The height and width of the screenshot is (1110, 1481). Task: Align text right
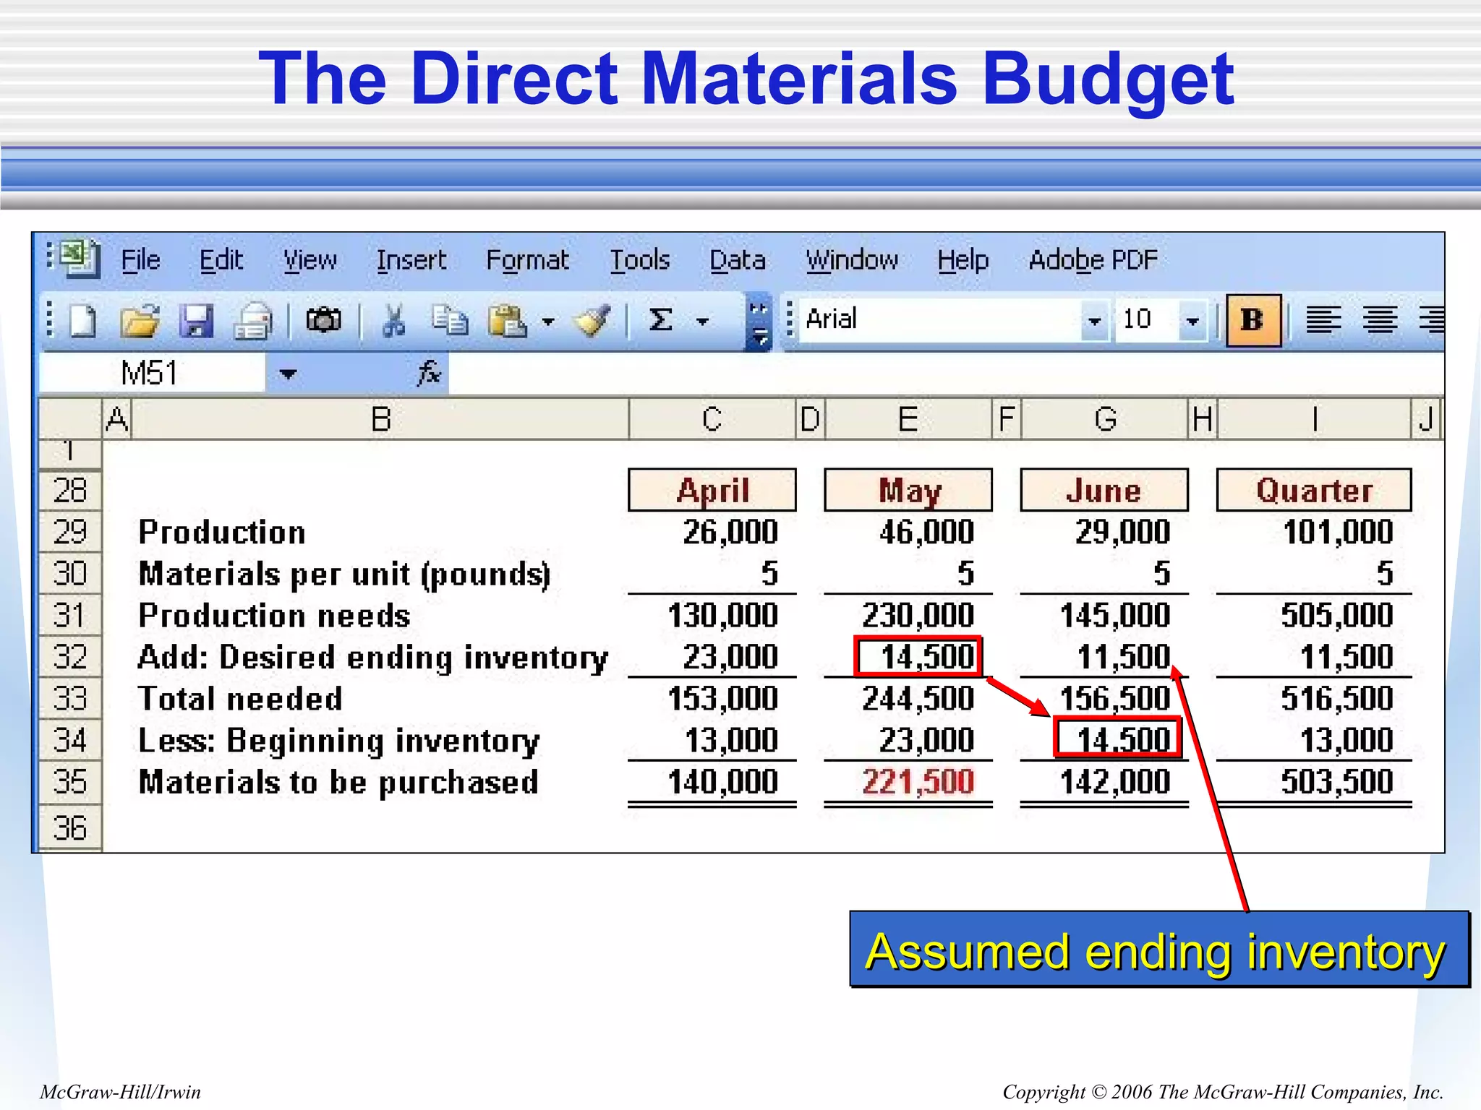tap(1432, 319)
